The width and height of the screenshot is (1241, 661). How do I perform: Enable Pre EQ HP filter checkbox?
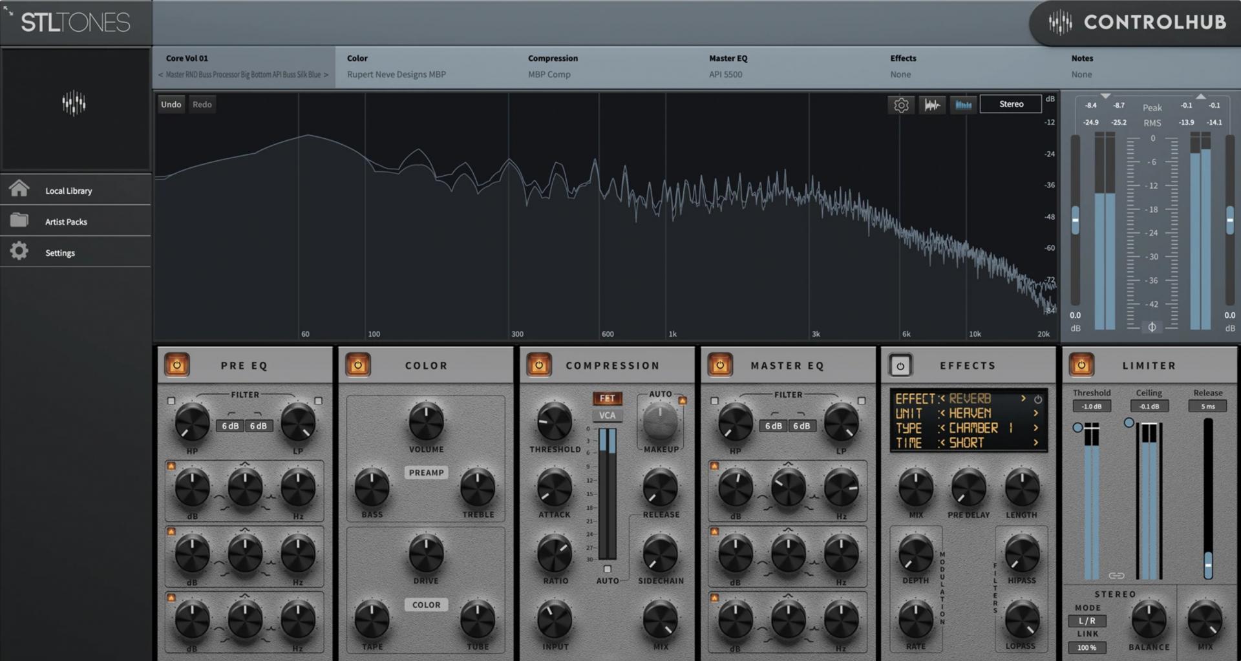coord(171,401)
